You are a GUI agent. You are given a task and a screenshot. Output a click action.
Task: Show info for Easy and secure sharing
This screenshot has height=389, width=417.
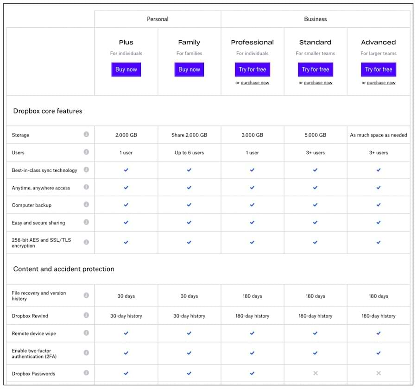tap(86, 222)
